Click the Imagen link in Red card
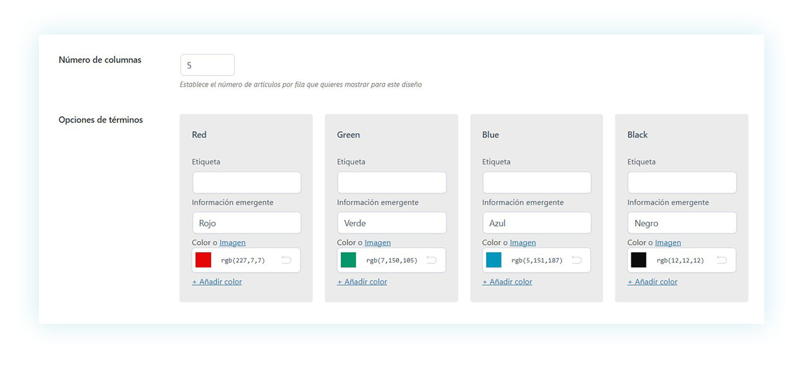The height and width of the screenshot is (369, 804). pyautogui.click(x=233, y=243)
